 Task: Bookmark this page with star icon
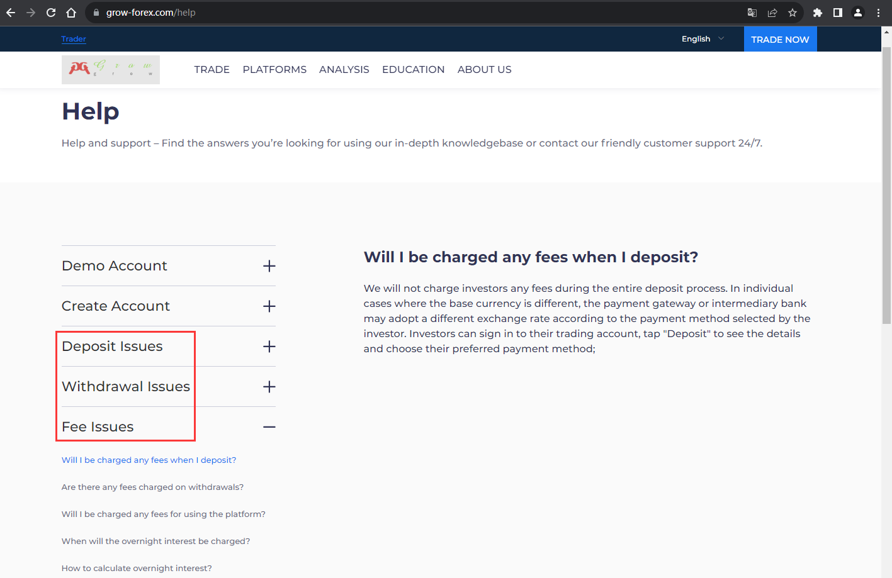[x=793, y=13]
